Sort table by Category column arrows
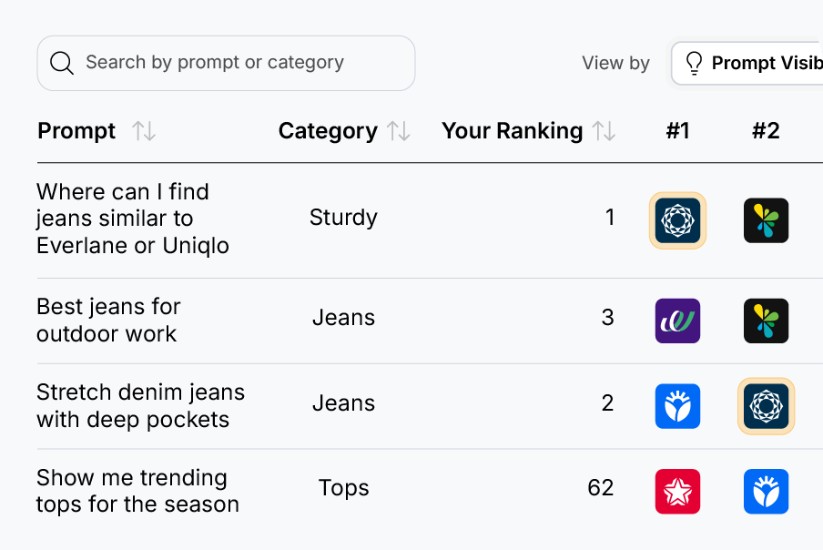 click(399, 131)
